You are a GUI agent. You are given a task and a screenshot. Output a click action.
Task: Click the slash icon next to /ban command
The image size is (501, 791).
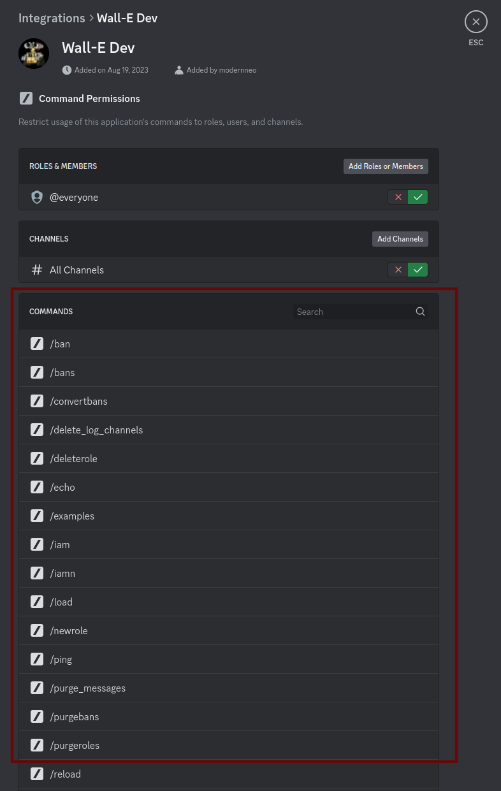point(37,344)
